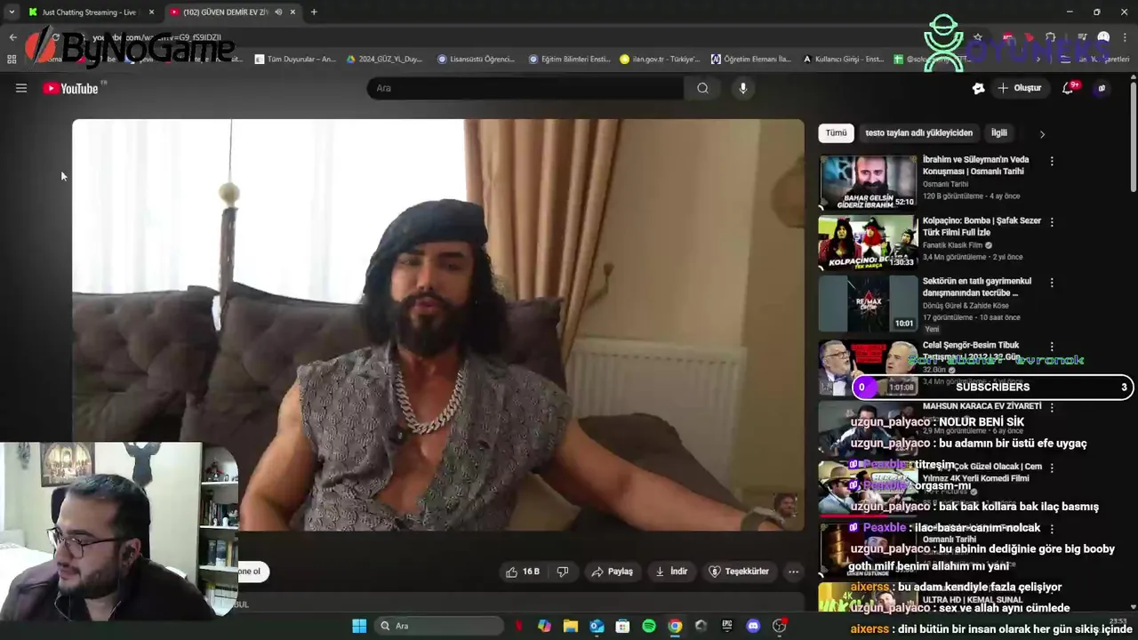Switch to the Just Chatting Streaming tab

89,12
